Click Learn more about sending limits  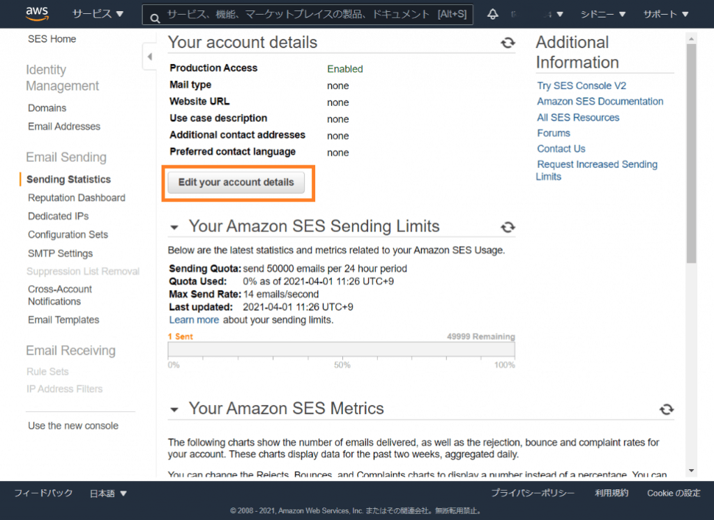pos(194,320)
